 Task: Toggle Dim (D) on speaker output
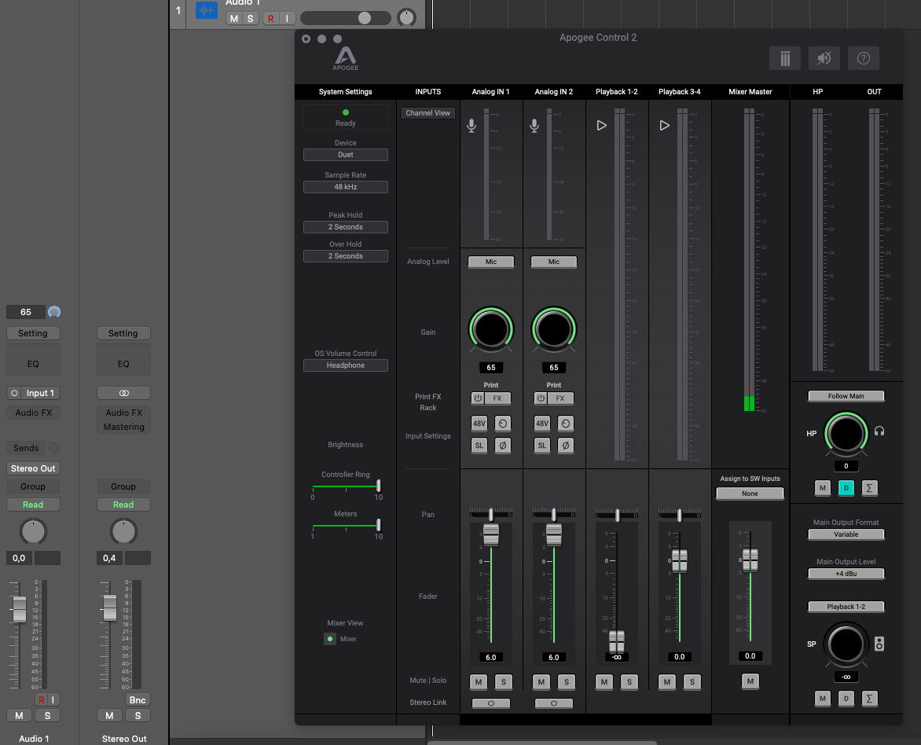point(846,699)
